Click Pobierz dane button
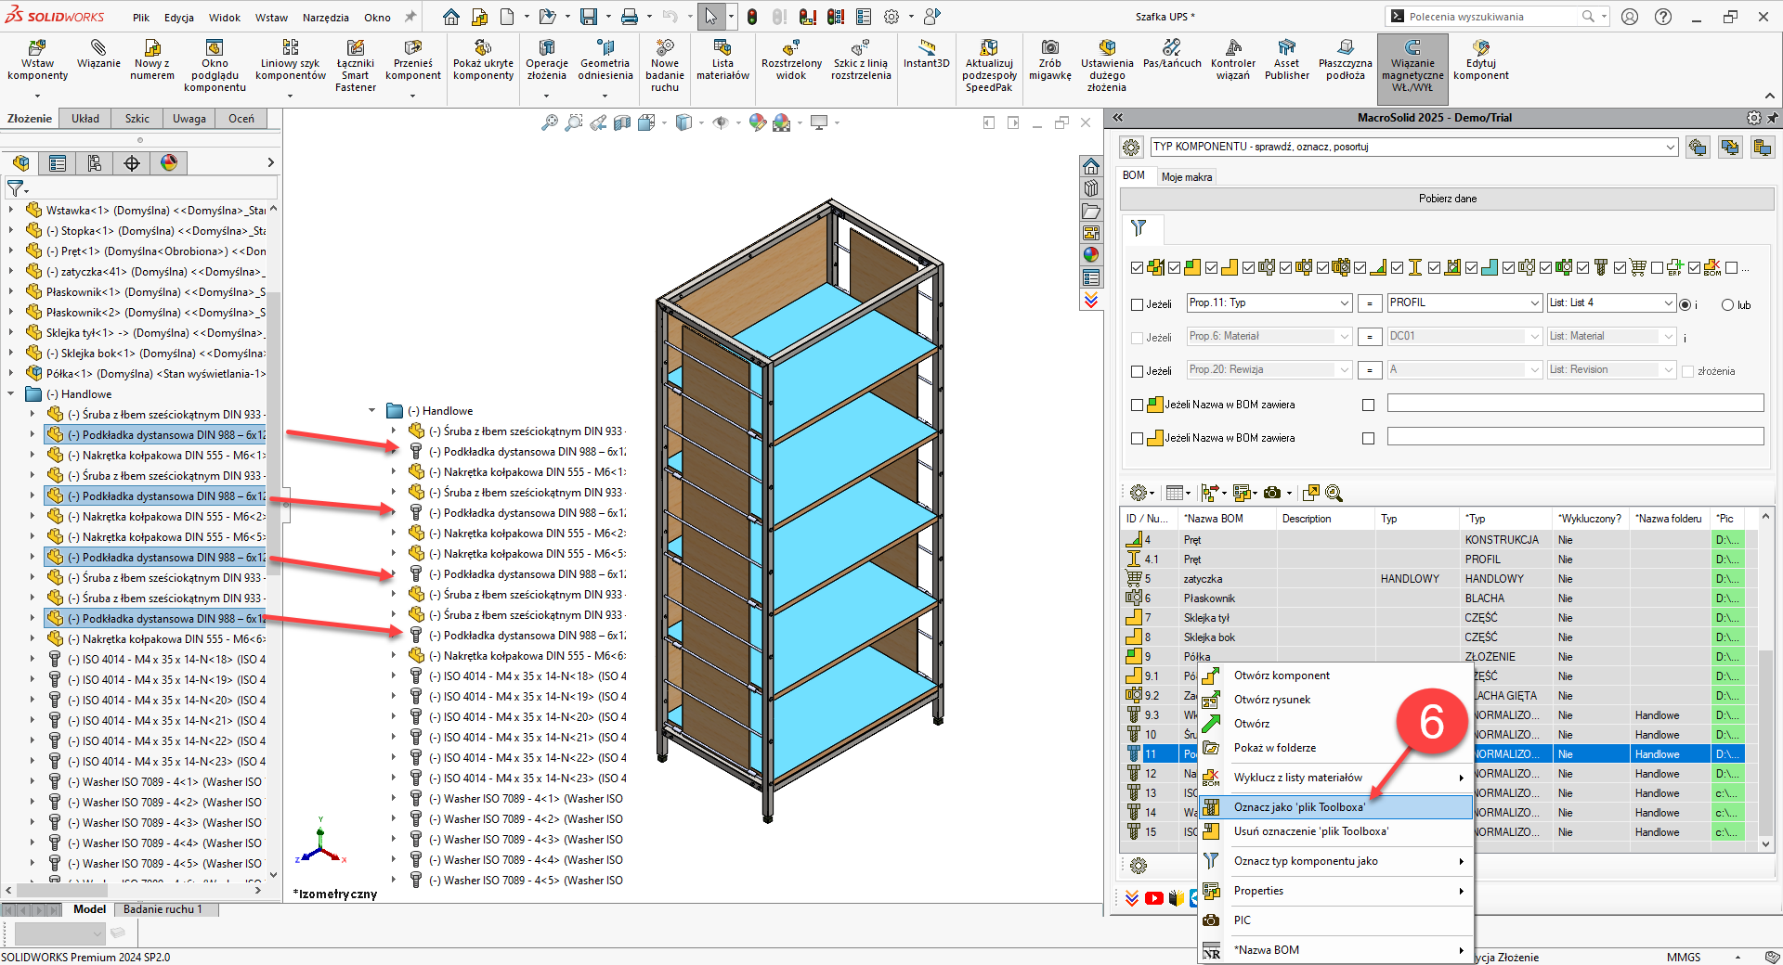 coord(1447,199)
